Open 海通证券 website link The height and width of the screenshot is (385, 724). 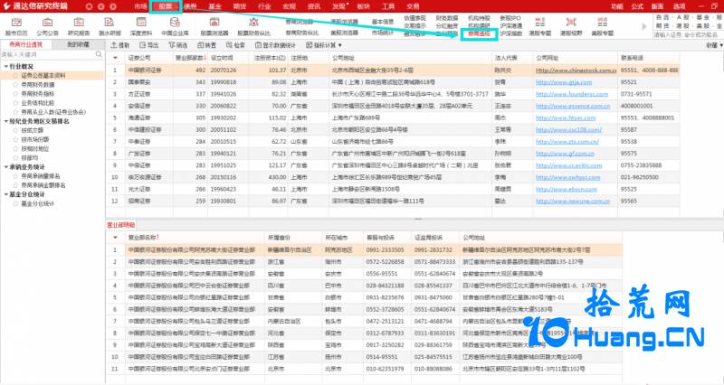(x=566, y=118)
